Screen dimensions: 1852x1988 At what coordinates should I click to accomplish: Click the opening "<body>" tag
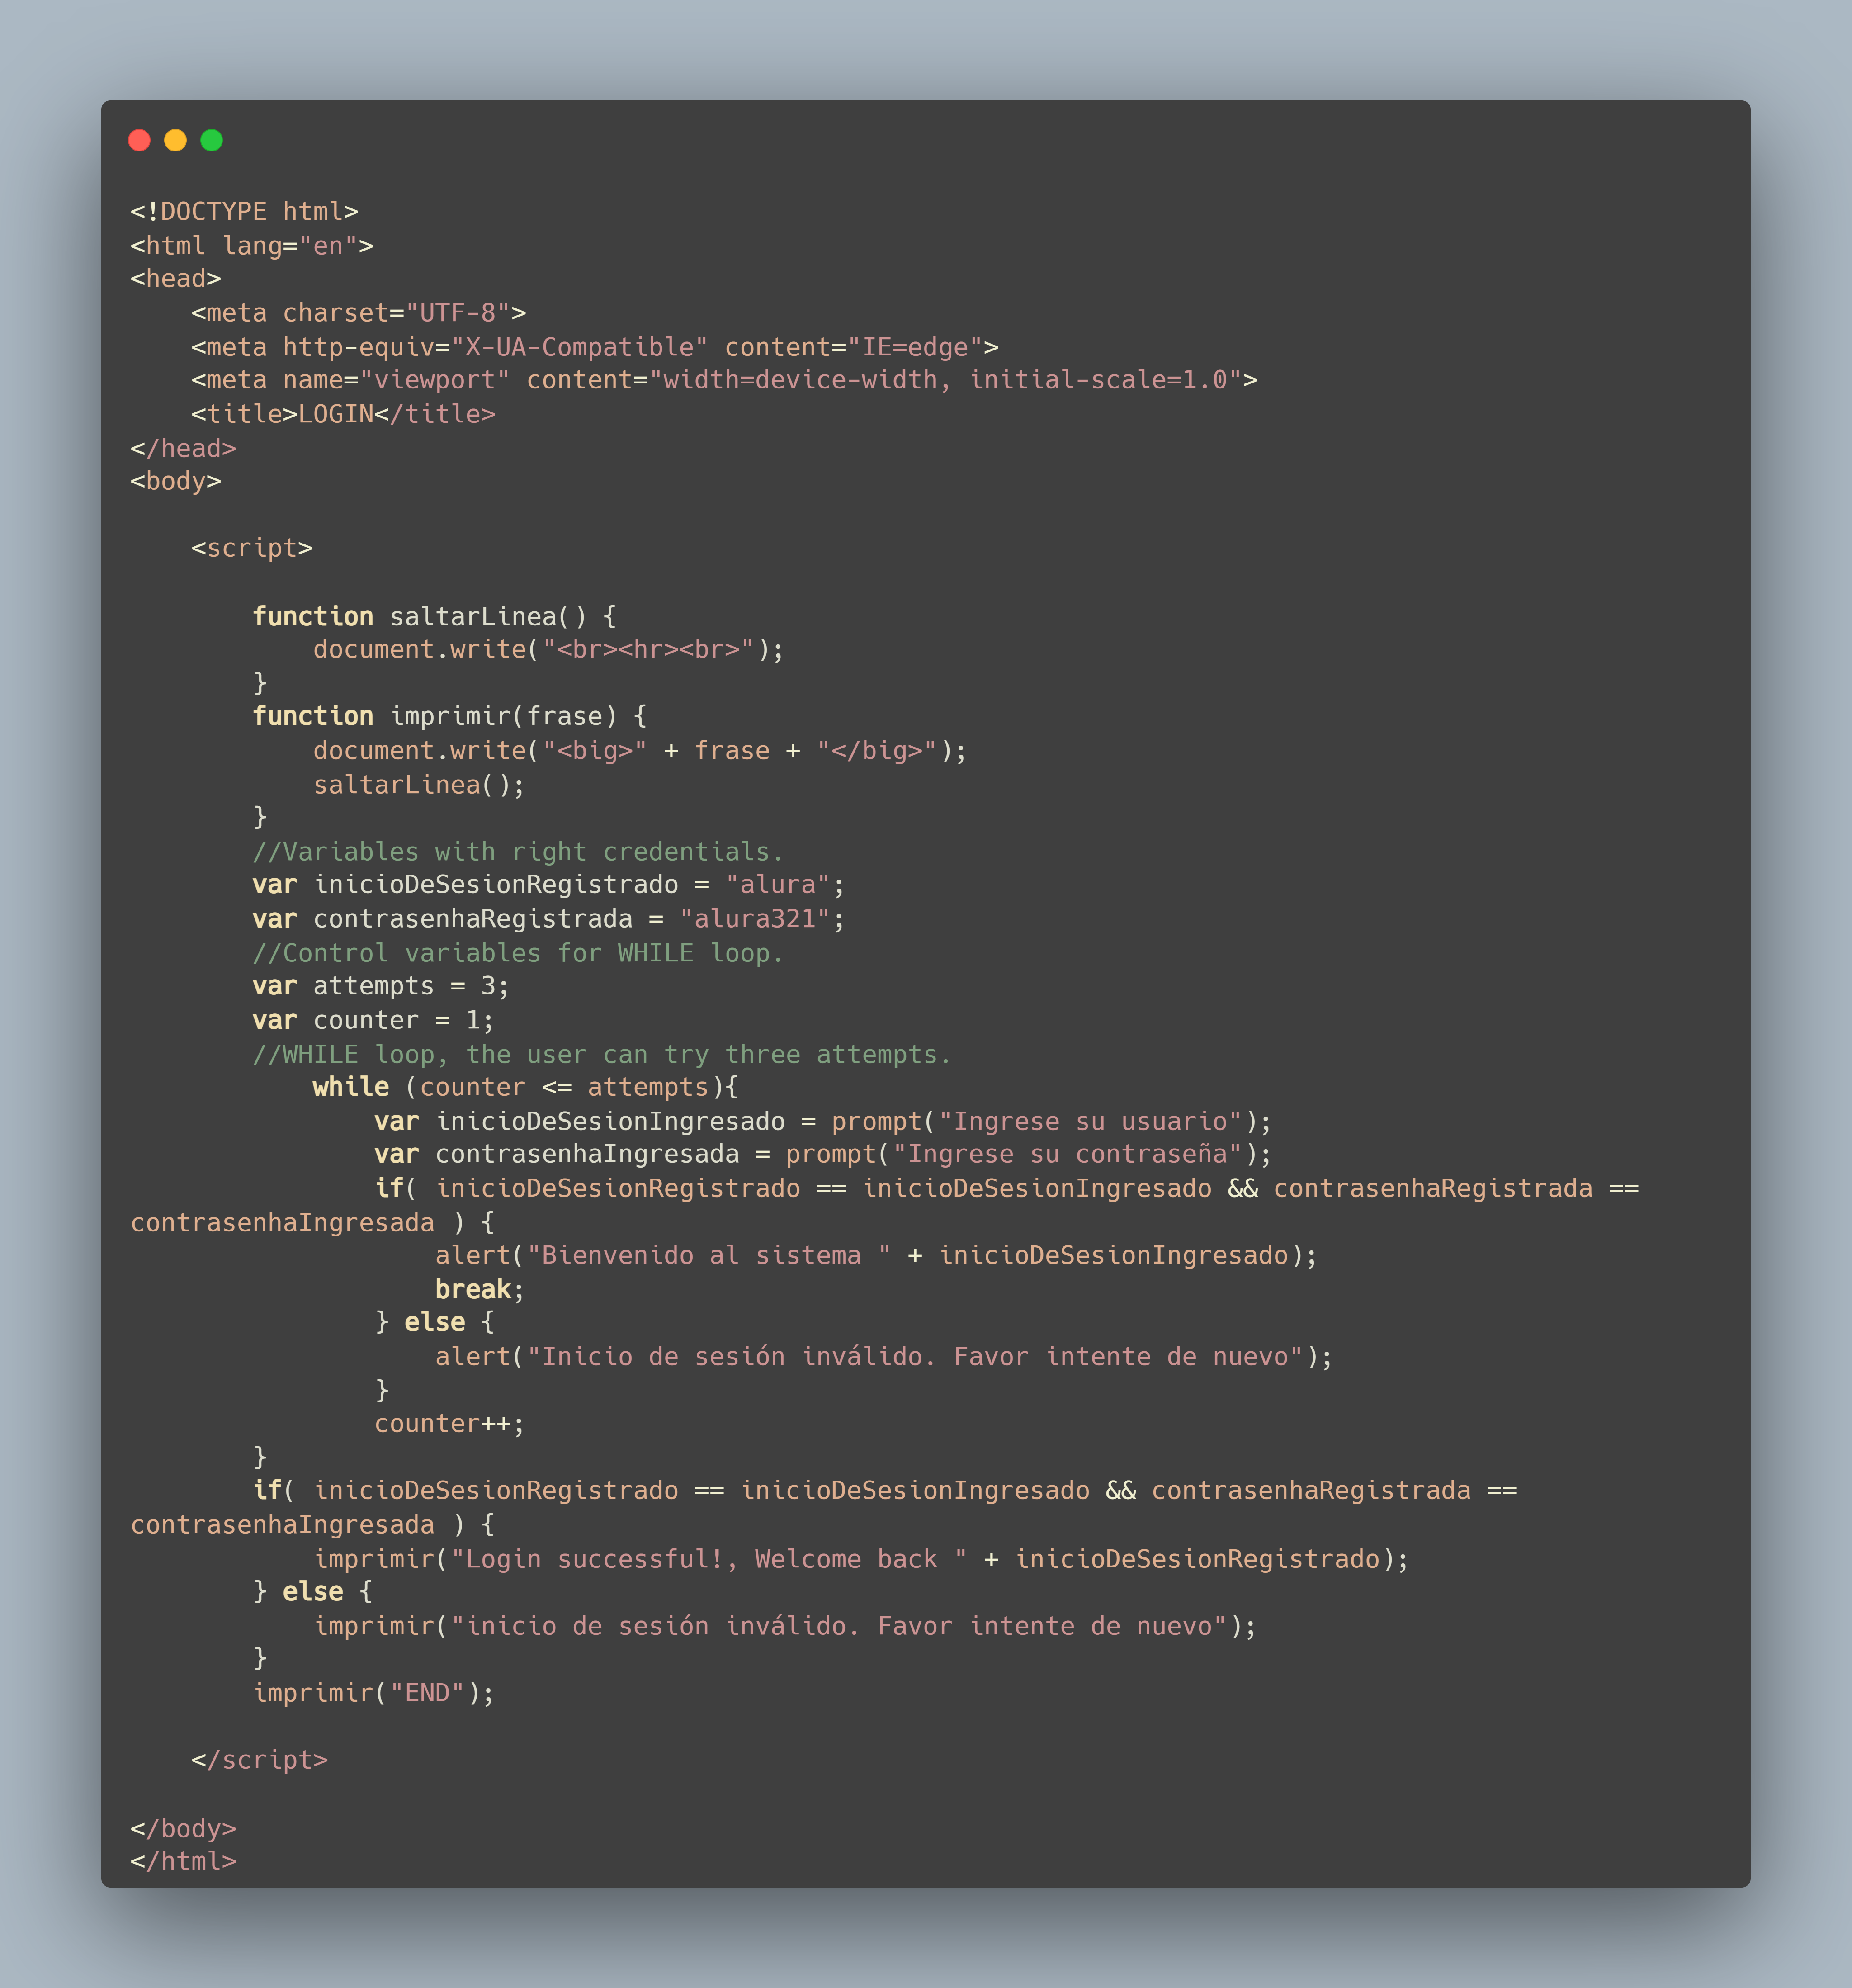pyautogui.click(x=176, y=481)
